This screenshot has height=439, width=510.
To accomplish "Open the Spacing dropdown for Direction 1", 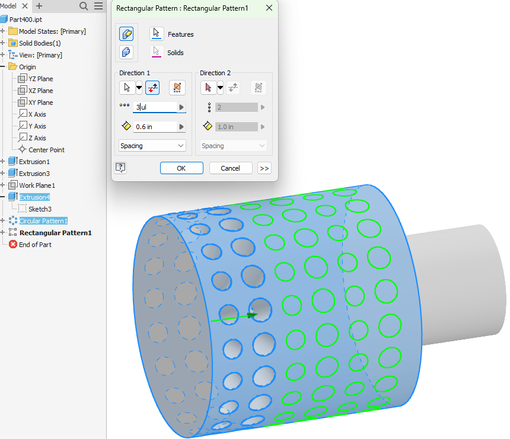I will [x=152, y=145].
